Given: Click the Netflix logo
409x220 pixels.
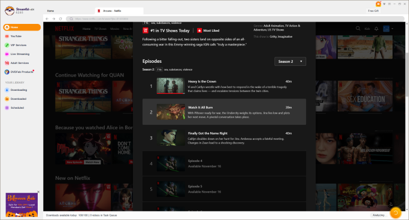Looking at the screenshot, I should tap(65, 29).
